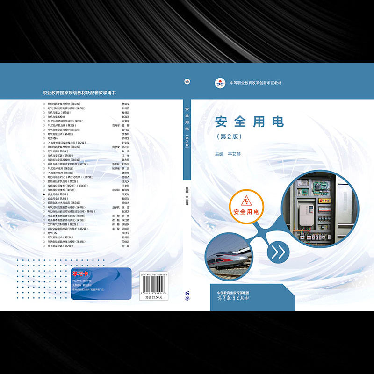Click the ISBN barcode on back cover

pos(154,284)
